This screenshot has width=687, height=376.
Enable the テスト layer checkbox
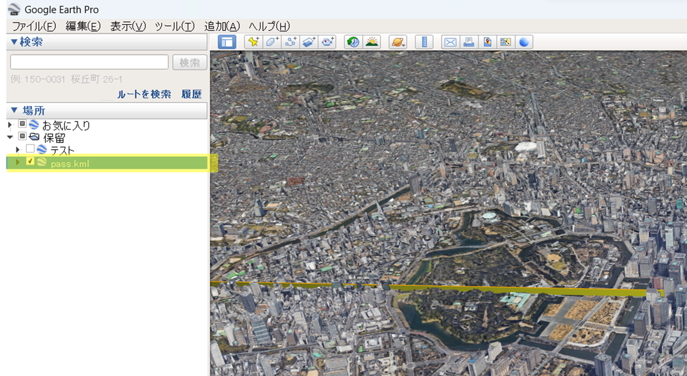pyautogui.click(x=29, y=149)
